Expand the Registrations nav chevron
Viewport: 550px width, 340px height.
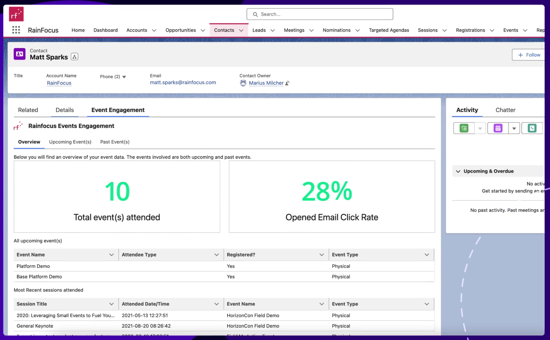pyautogui.click(x=492, y=30)
